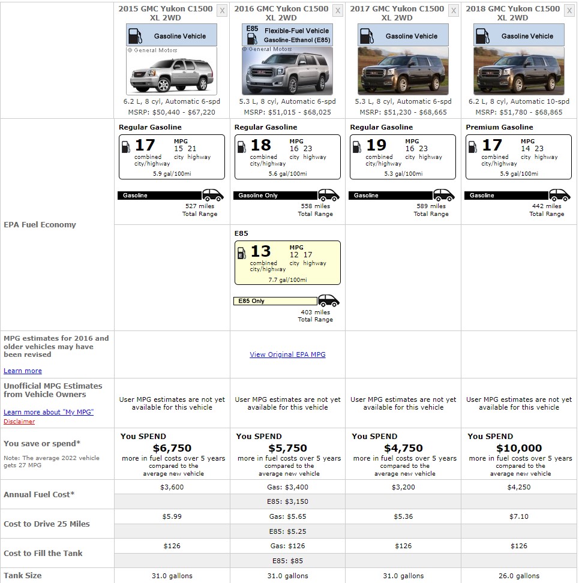Click the 26.0 gallons tank size

(x=519, y=576)
